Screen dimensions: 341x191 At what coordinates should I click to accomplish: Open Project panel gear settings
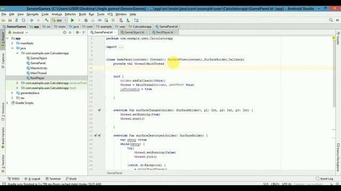tap(78, 32)
